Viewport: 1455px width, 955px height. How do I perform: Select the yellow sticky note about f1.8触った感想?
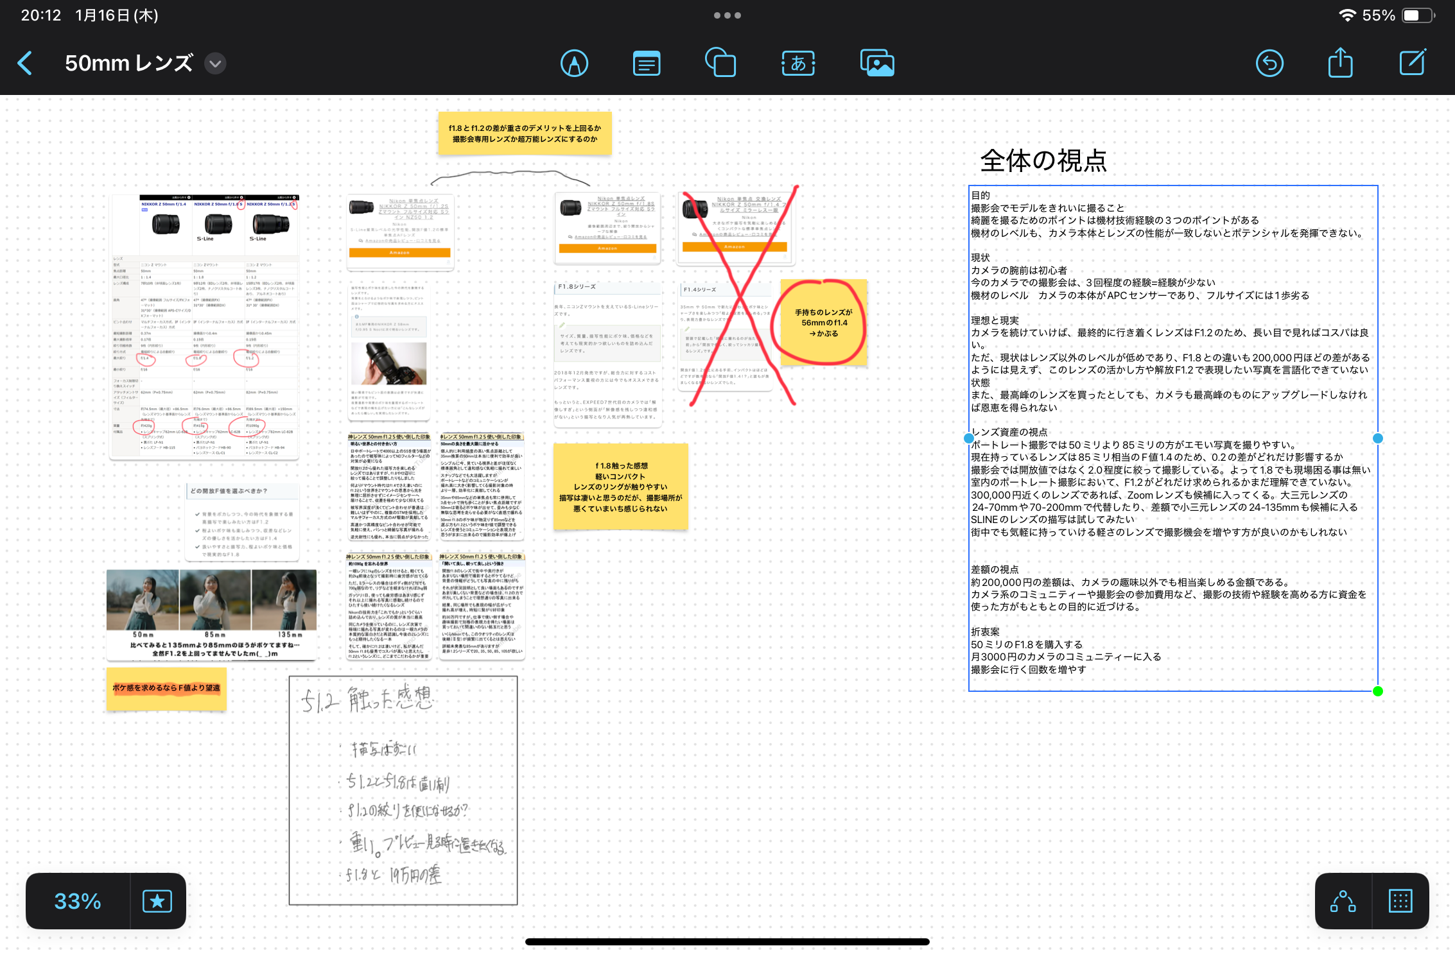click(620, 486)
